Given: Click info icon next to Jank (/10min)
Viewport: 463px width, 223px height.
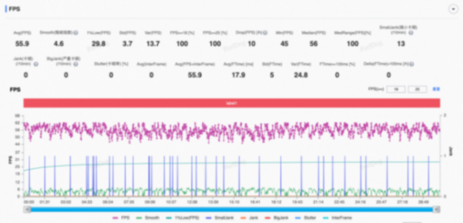Looking at the screenshot, I should (36, 64).
